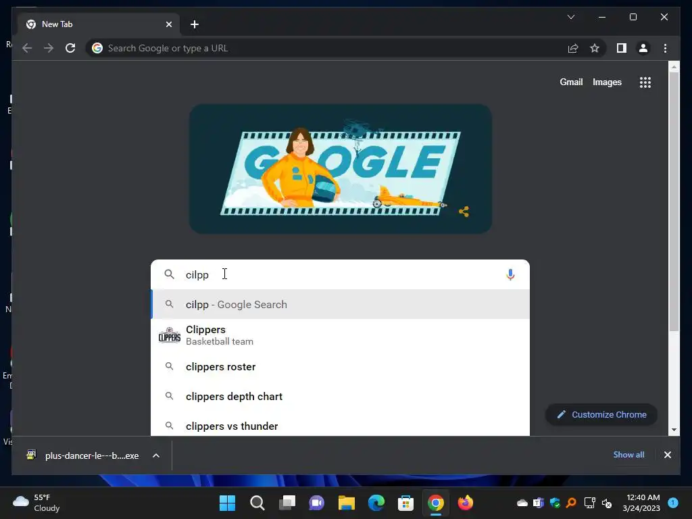Click the scrollbar down arrow
This screenshot has width=692, height=519.
click(674, 429)
